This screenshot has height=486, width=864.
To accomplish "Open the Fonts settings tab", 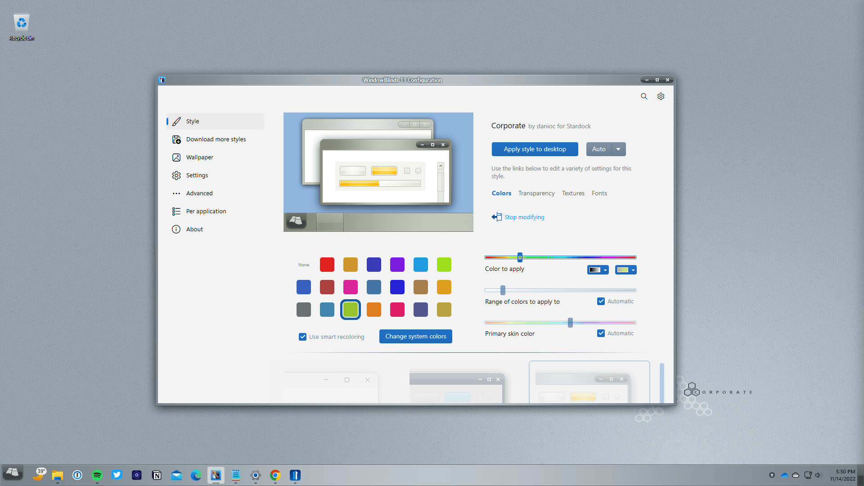I will 599,193.
